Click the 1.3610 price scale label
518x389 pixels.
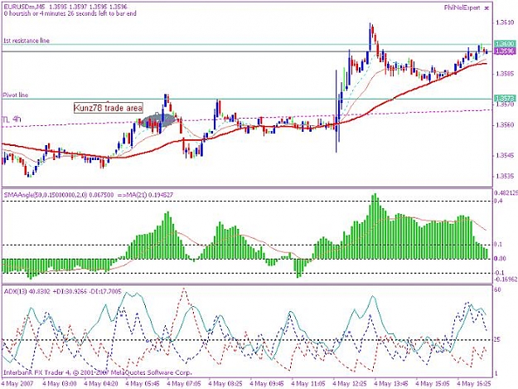pyautogui.click(x=505, y=22)
